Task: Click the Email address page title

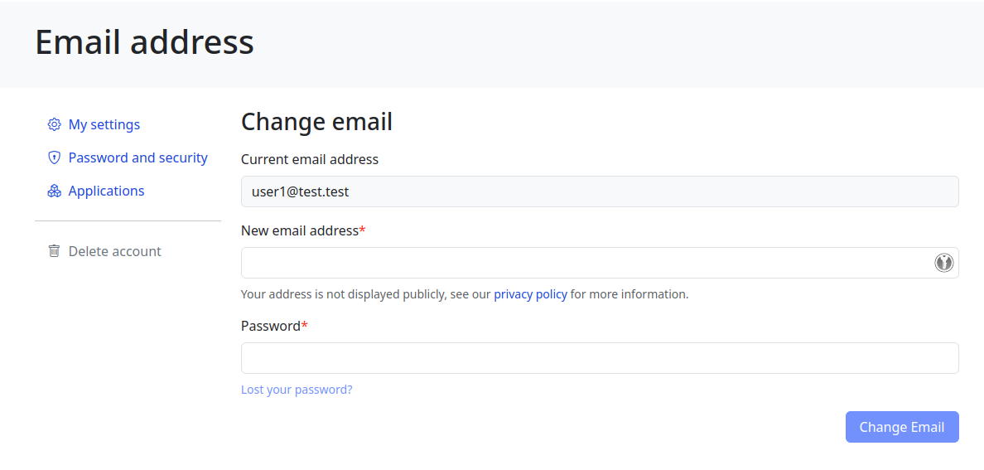Action: pos(144,42)
